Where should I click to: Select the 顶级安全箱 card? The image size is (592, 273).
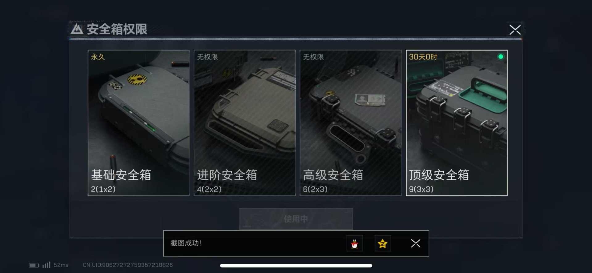[x=457, y=123]
